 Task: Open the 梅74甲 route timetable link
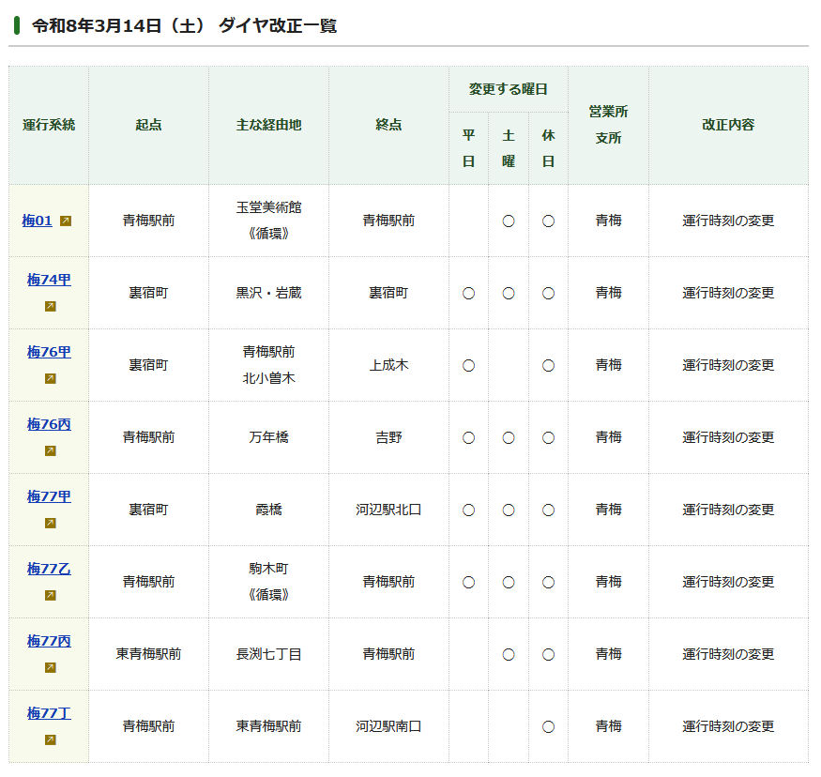(x=49, y=280)
